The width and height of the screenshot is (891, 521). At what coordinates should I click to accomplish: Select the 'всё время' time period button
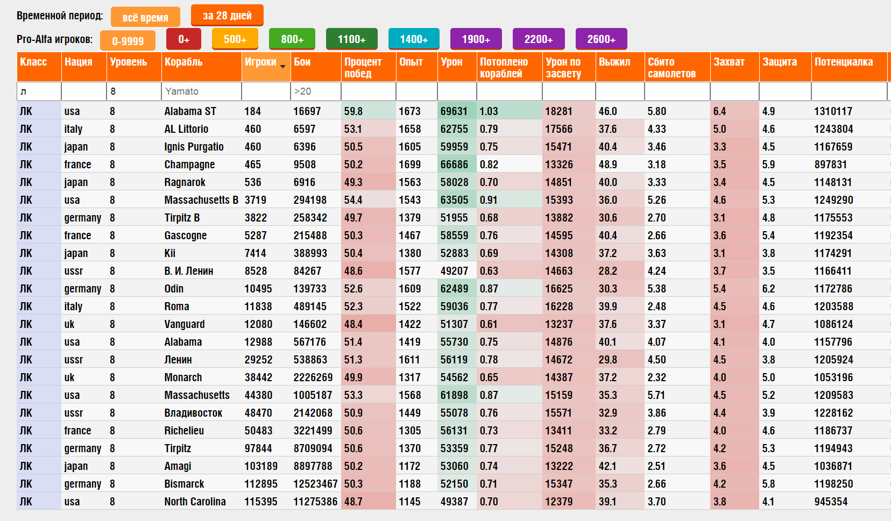[145, 17]
